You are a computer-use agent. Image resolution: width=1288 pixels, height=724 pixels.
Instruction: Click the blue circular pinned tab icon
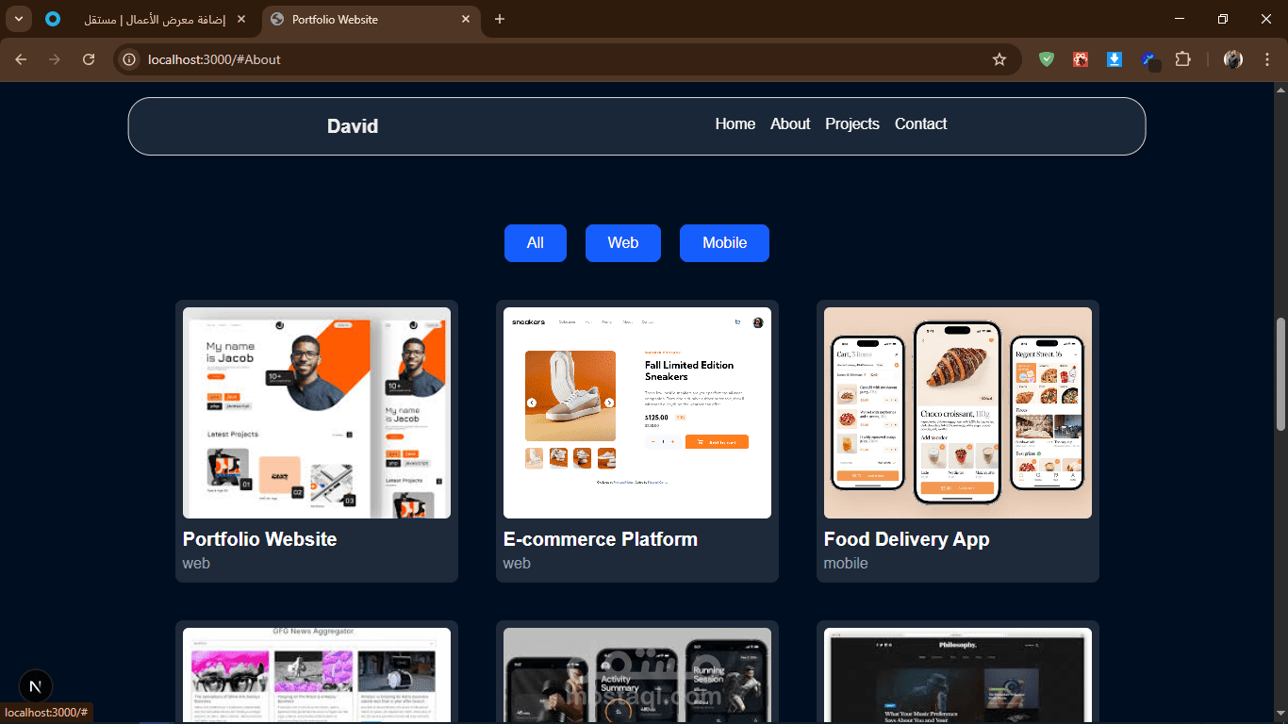(x=53, y=20)
